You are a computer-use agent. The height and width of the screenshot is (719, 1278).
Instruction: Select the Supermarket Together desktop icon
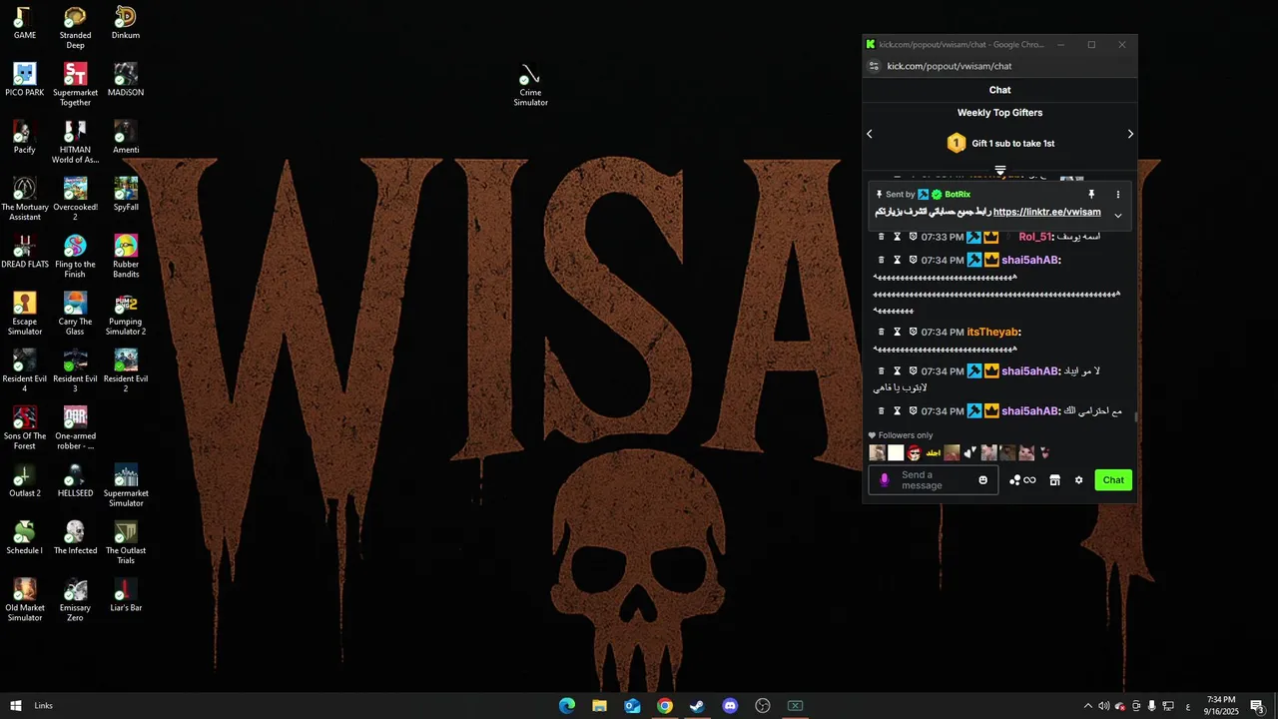(75, 85)
